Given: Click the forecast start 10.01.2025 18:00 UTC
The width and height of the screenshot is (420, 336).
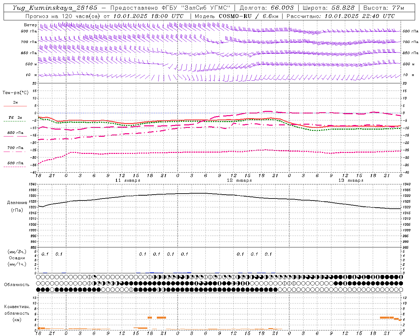Looking at the screenshot, I should coord(148,16).
